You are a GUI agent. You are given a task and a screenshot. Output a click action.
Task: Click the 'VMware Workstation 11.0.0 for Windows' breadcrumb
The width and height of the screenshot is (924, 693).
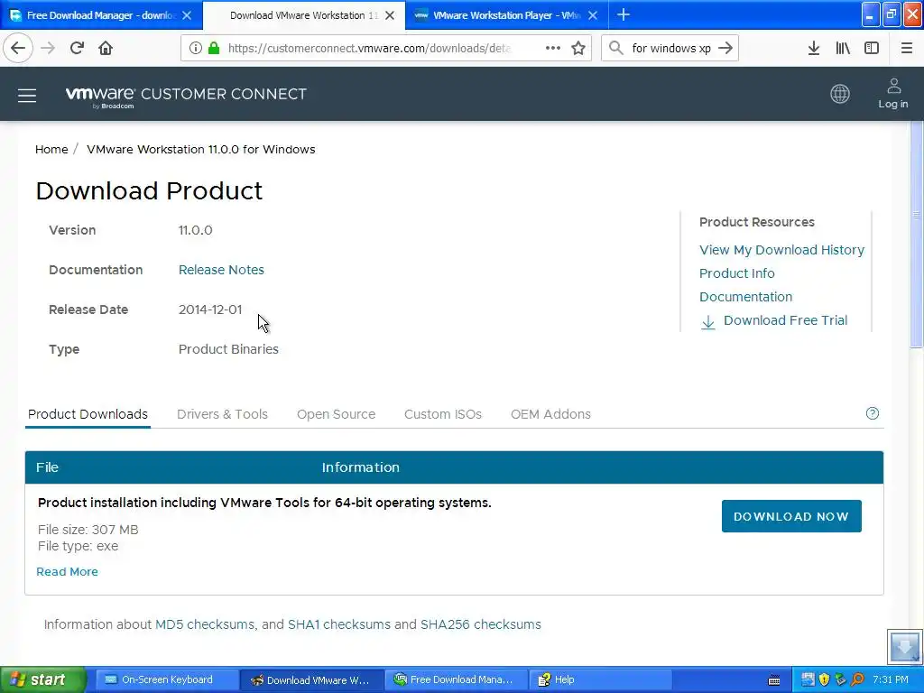coord(201,149)
